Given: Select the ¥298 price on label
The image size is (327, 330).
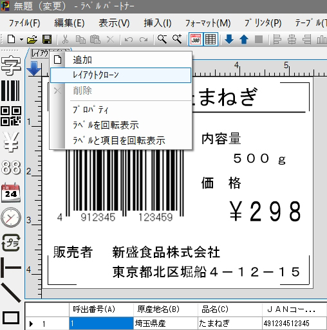Looking at the screenshot, I should 265,212.
